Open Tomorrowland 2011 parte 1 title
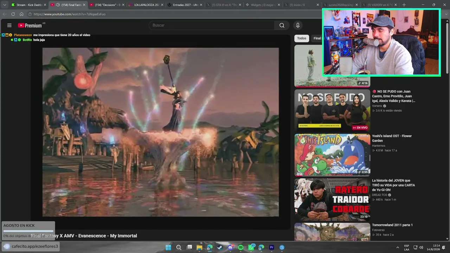 click(x=392, y=225)
